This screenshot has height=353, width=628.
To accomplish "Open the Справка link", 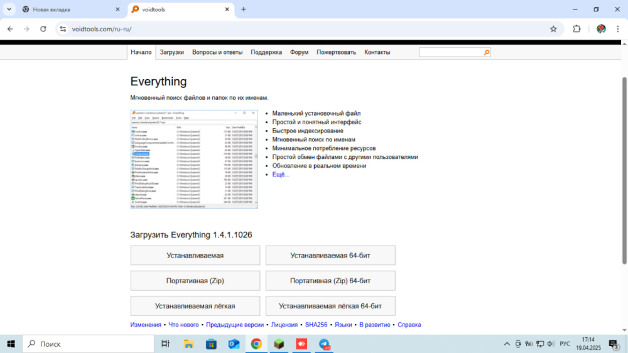I will [x=409, y=325].
